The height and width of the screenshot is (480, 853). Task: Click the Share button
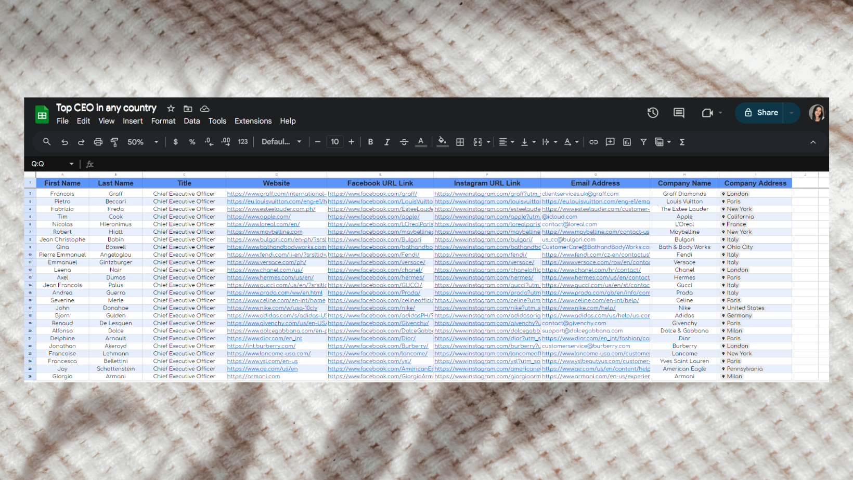[x=761, y=113]
